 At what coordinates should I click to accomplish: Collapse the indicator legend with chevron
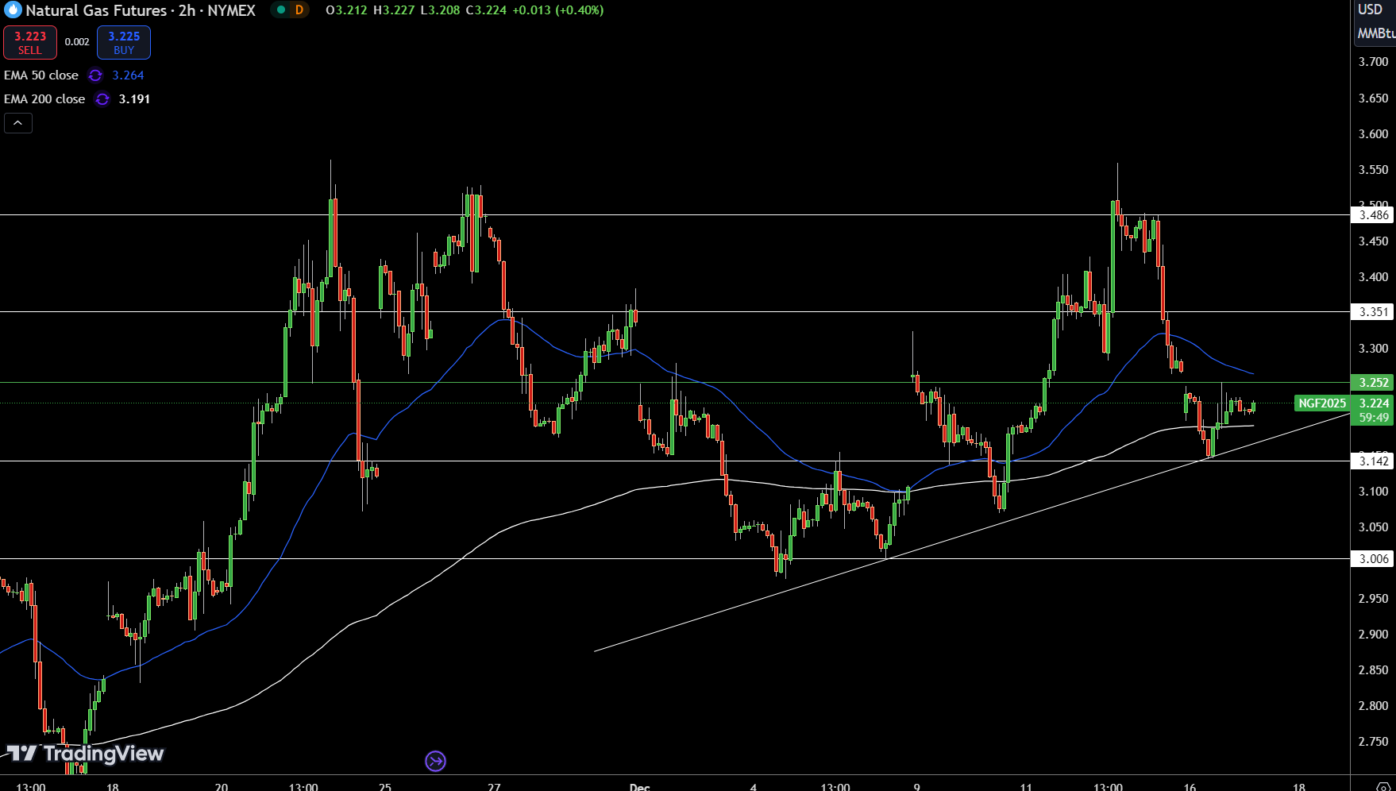tap(18, 123)
